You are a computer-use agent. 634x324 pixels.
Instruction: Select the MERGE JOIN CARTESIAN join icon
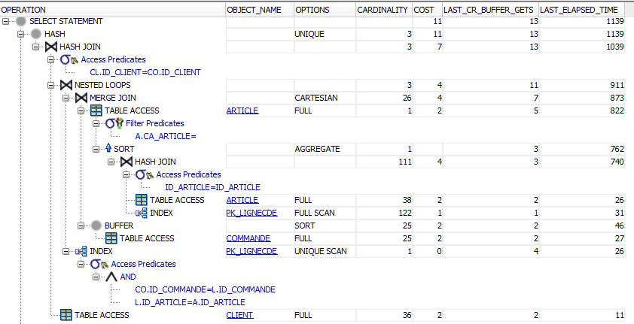tap(81, 98)
